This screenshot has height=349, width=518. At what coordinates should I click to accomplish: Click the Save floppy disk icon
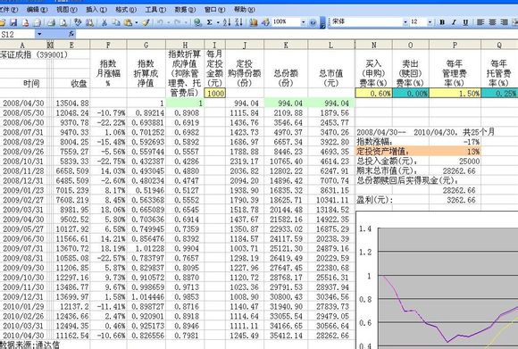tap(13, 22)
